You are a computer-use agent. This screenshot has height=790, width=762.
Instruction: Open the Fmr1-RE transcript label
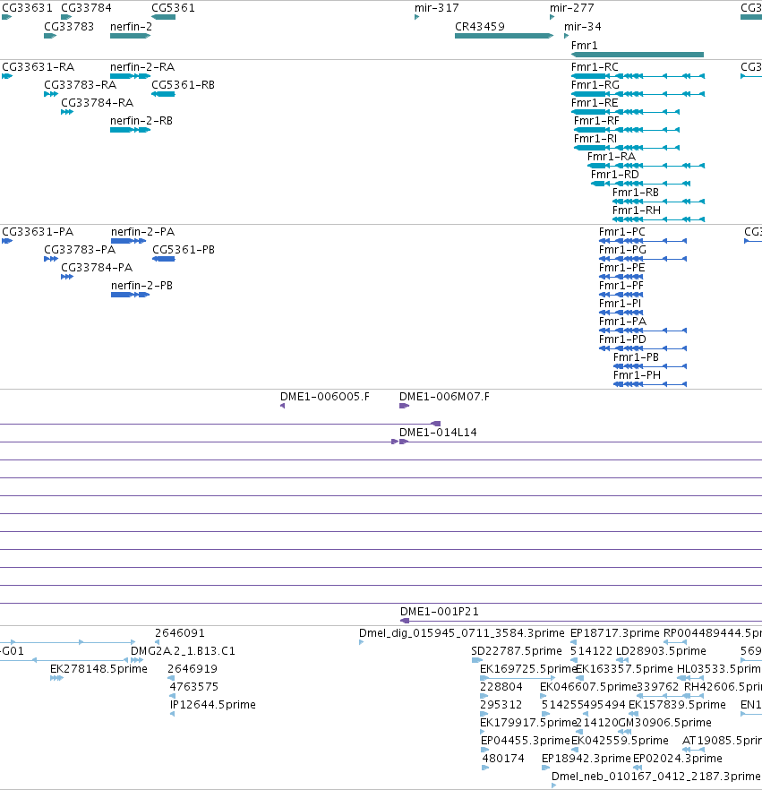point(595,103)
